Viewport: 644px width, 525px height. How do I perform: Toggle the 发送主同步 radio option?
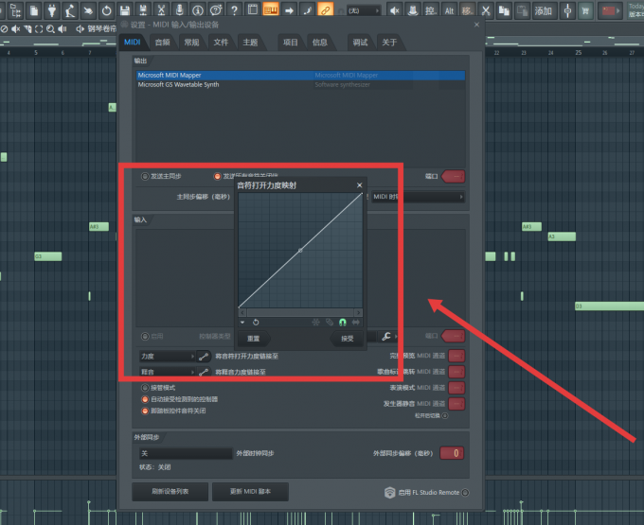[145, 176]
